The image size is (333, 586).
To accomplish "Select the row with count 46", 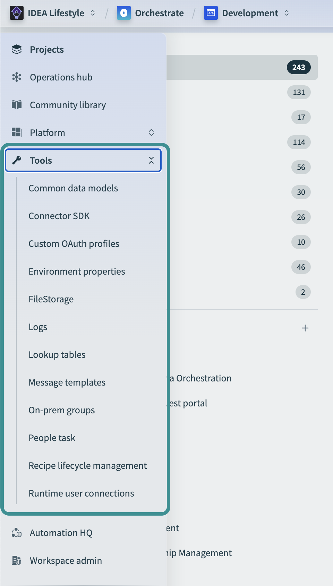I will [242, 267].
